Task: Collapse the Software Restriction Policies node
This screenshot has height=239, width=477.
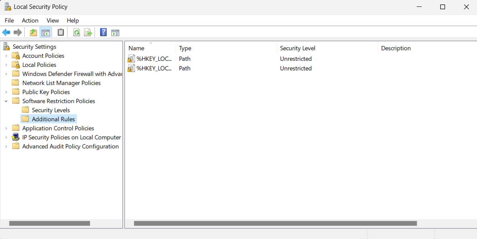Action: (x=6, y=101)
